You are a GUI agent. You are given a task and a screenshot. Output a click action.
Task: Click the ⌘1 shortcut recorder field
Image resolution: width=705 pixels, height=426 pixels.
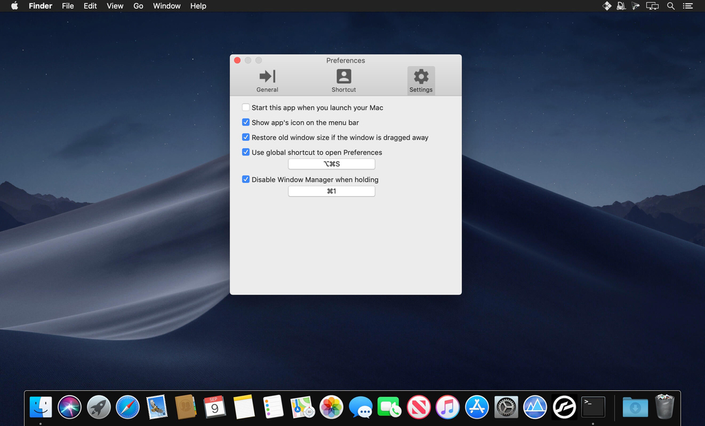(331, 191)
